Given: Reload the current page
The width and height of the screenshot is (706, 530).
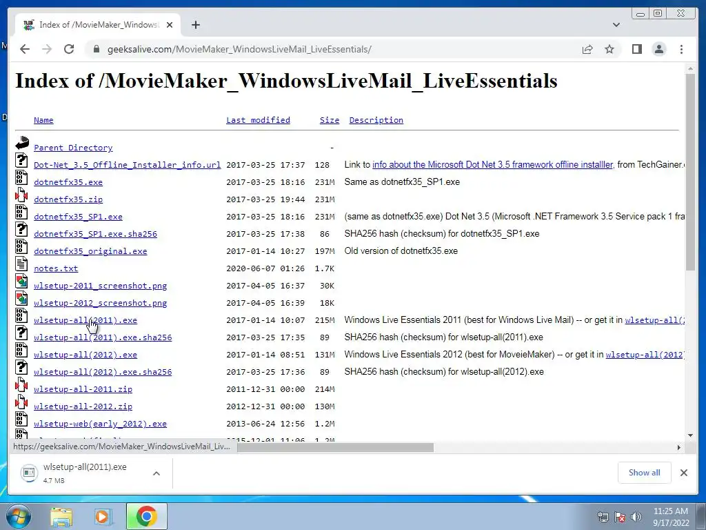Looking at the screenshot, I should click(69, 49).
